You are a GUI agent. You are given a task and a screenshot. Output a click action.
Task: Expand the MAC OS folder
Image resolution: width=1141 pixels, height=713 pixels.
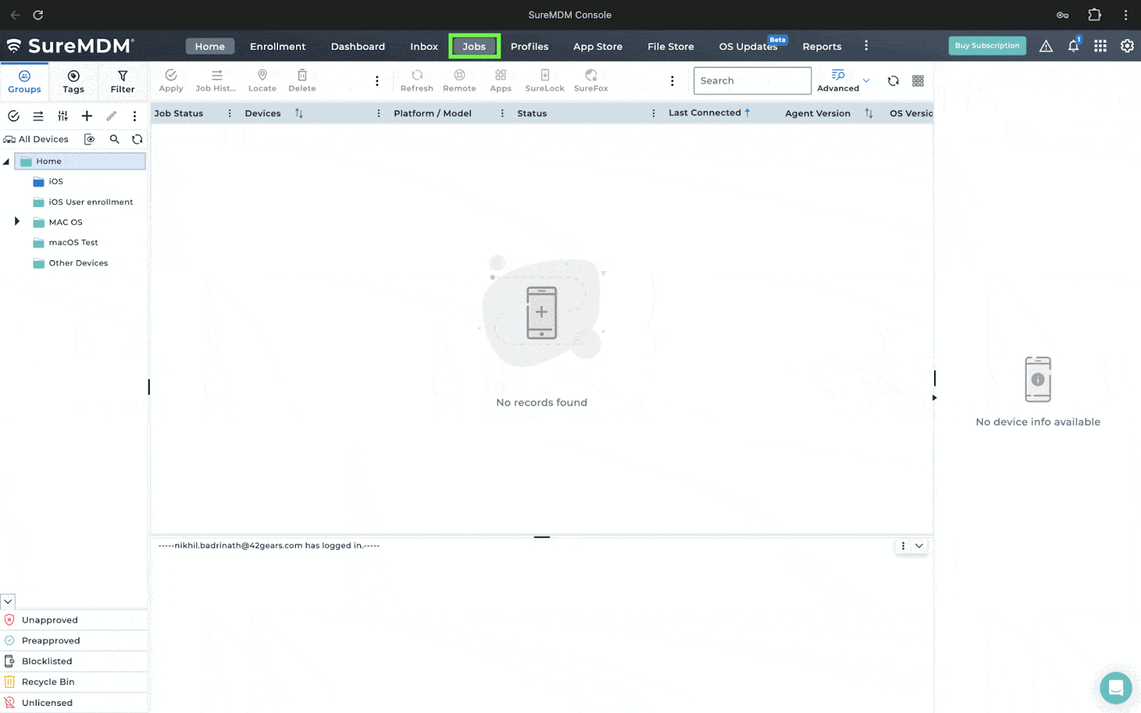tap(17, 222)
